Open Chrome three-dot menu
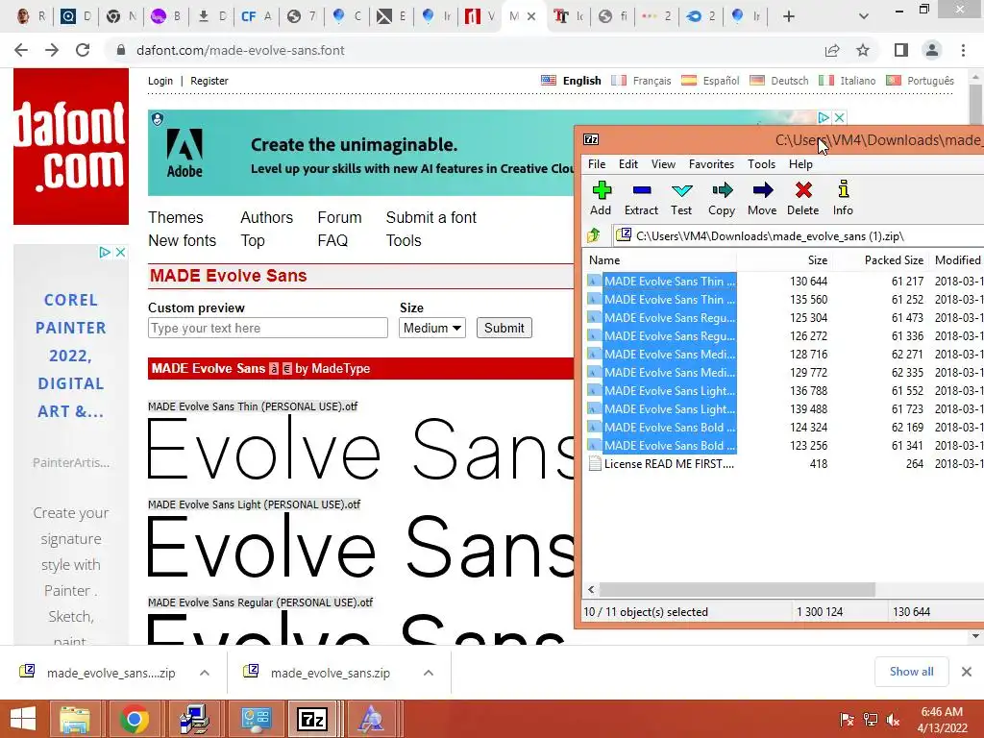984x738 pixels. click(963, 50)
